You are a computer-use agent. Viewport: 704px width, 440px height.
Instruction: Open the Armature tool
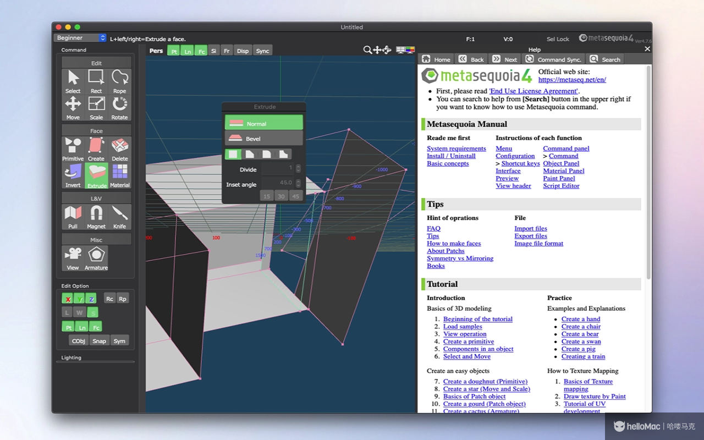pos(96,258)
